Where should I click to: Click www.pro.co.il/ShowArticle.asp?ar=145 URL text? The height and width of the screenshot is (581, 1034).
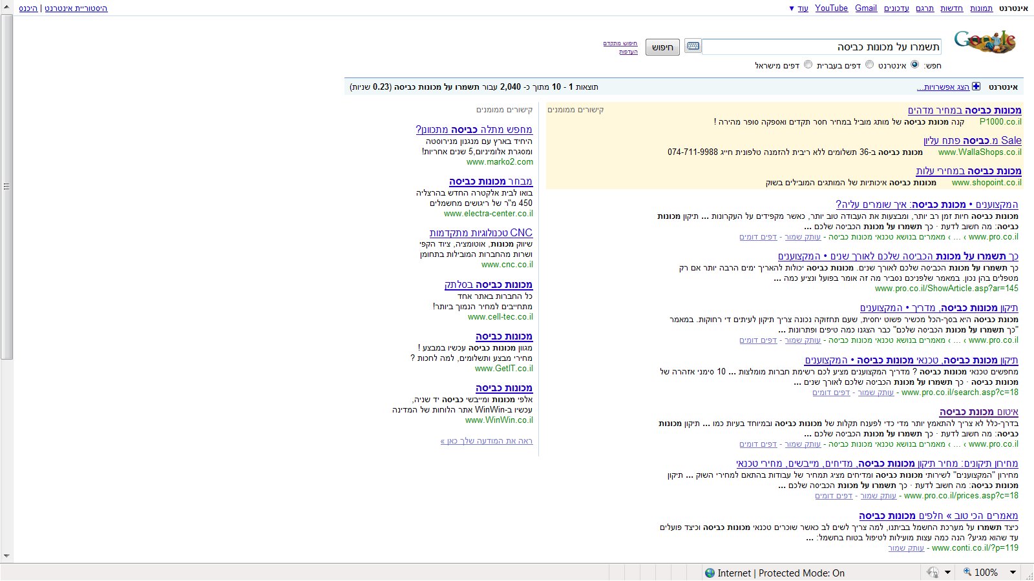point(947,289)
